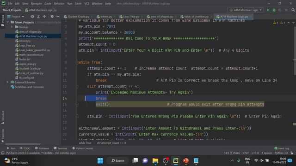This screenshot has height=166, width=296.
Task: Open the ATM Machine Logic run configuration dropdown
Action: coord(246,10)
